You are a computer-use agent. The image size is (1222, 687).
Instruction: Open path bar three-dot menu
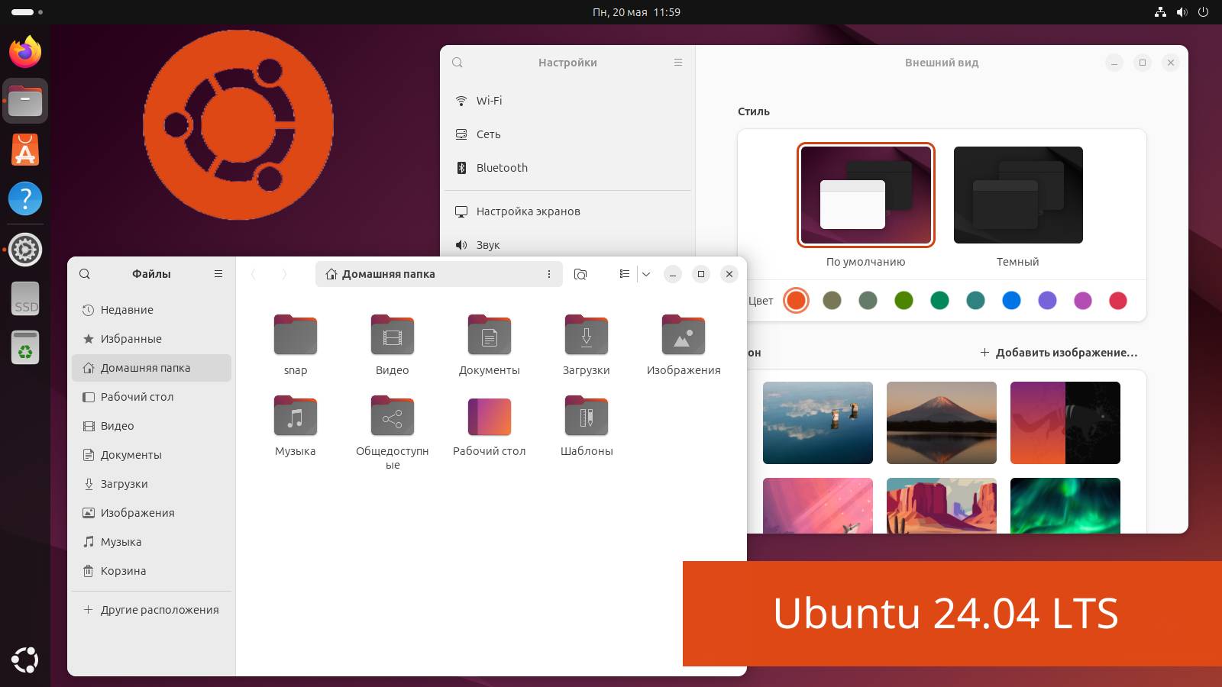[x=548, y=274]
